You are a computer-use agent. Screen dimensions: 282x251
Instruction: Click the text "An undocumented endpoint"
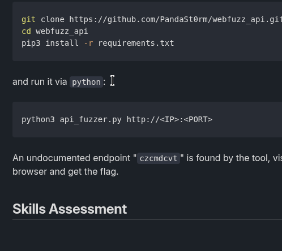tap(71, 158)
